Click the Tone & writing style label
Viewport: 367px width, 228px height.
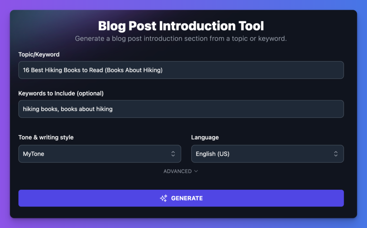pyautogui.click(x=46, y=137)
